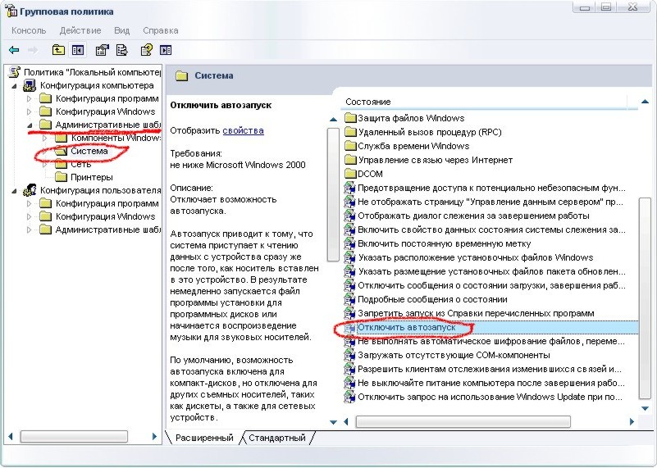Switch to the Стандартный tab
The height and width of the screenshot is (468, 657).
277,438
